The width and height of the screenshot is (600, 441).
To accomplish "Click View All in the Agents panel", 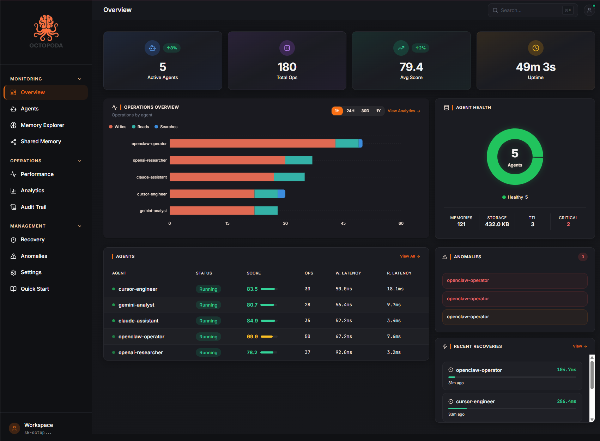I will 410,256.
